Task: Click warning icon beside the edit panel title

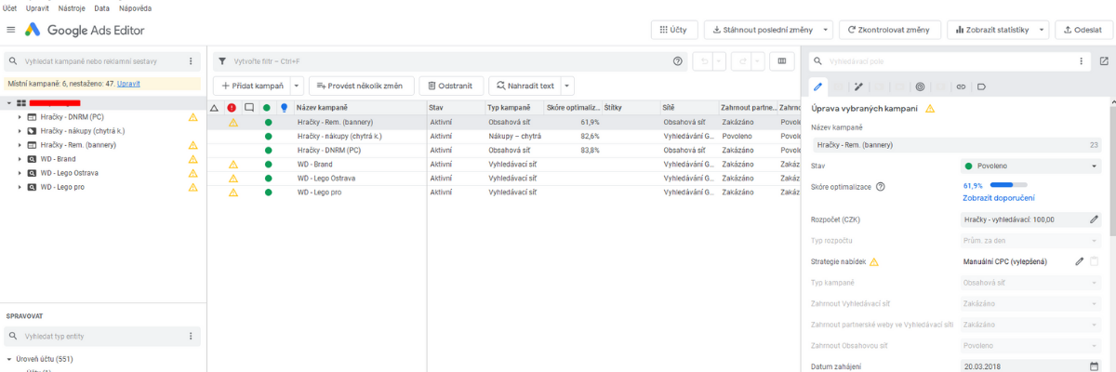Action: pos(929,109)
